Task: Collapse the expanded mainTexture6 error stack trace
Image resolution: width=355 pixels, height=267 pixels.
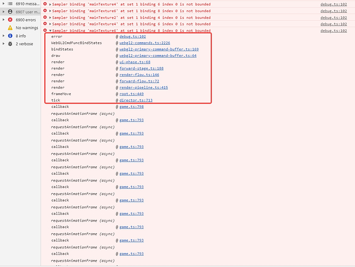Action: coord(50,30)
